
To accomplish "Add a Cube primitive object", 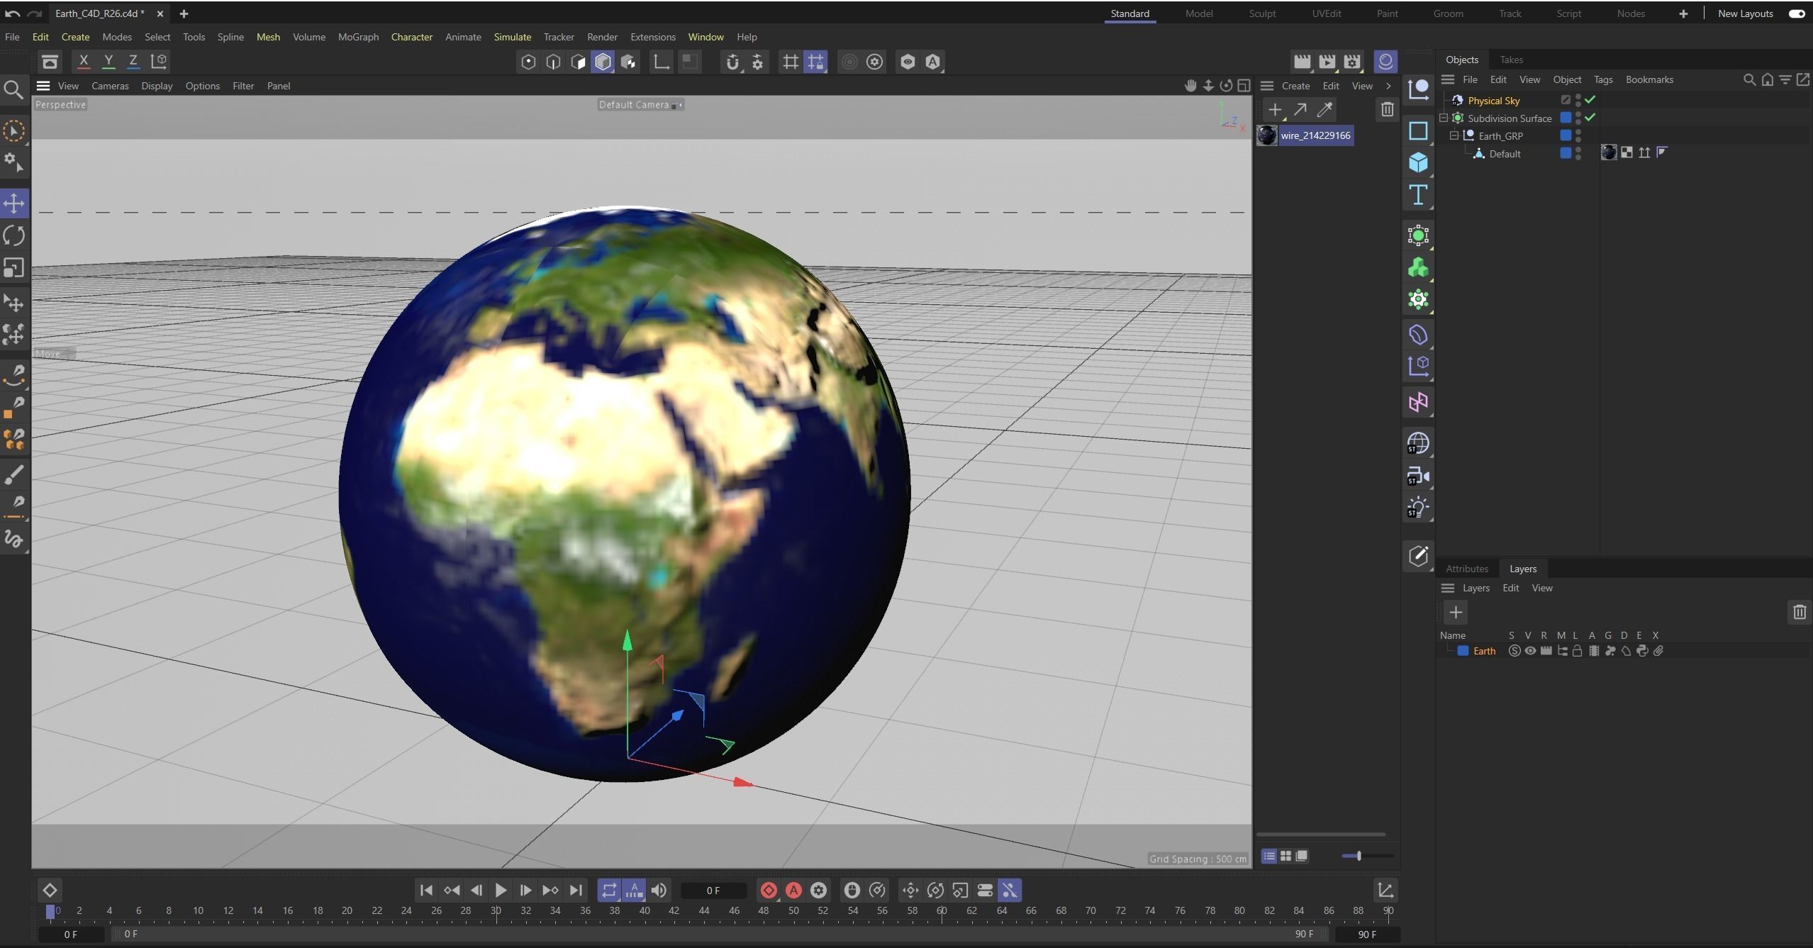I will click(1418, 163).
